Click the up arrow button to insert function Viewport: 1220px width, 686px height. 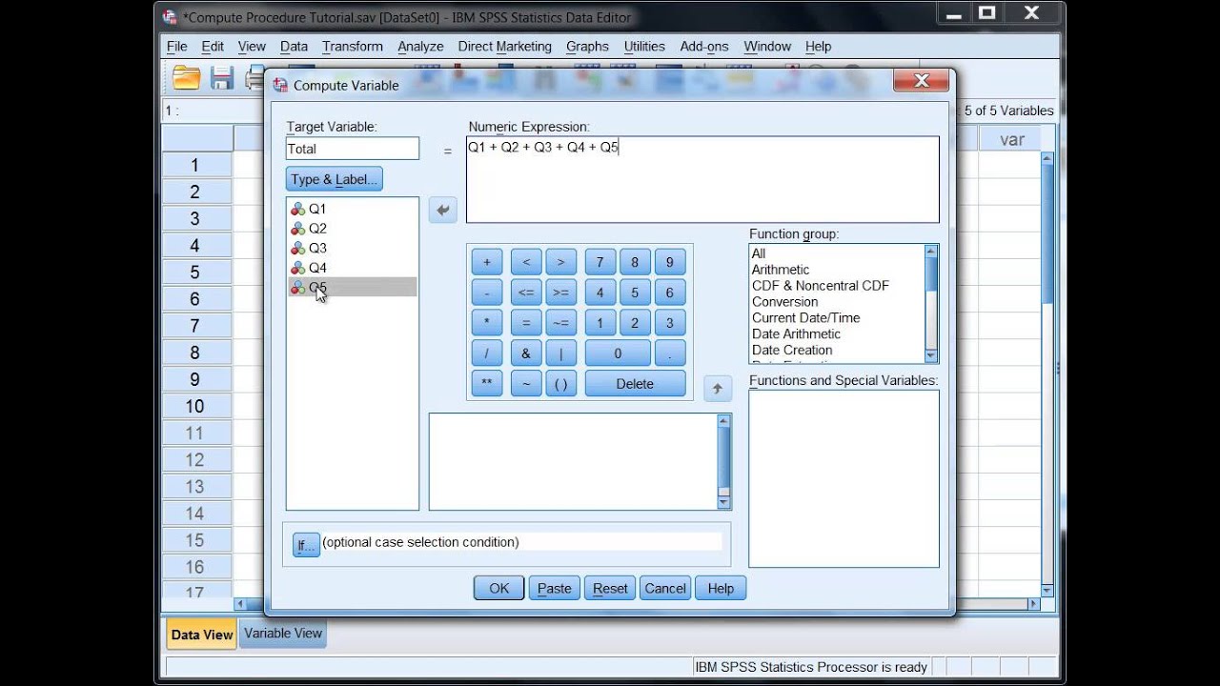tap(717, 388)
